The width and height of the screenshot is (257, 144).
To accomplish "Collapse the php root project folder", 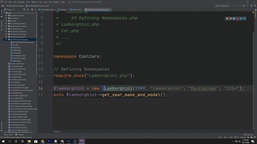I will click(4, 13).
